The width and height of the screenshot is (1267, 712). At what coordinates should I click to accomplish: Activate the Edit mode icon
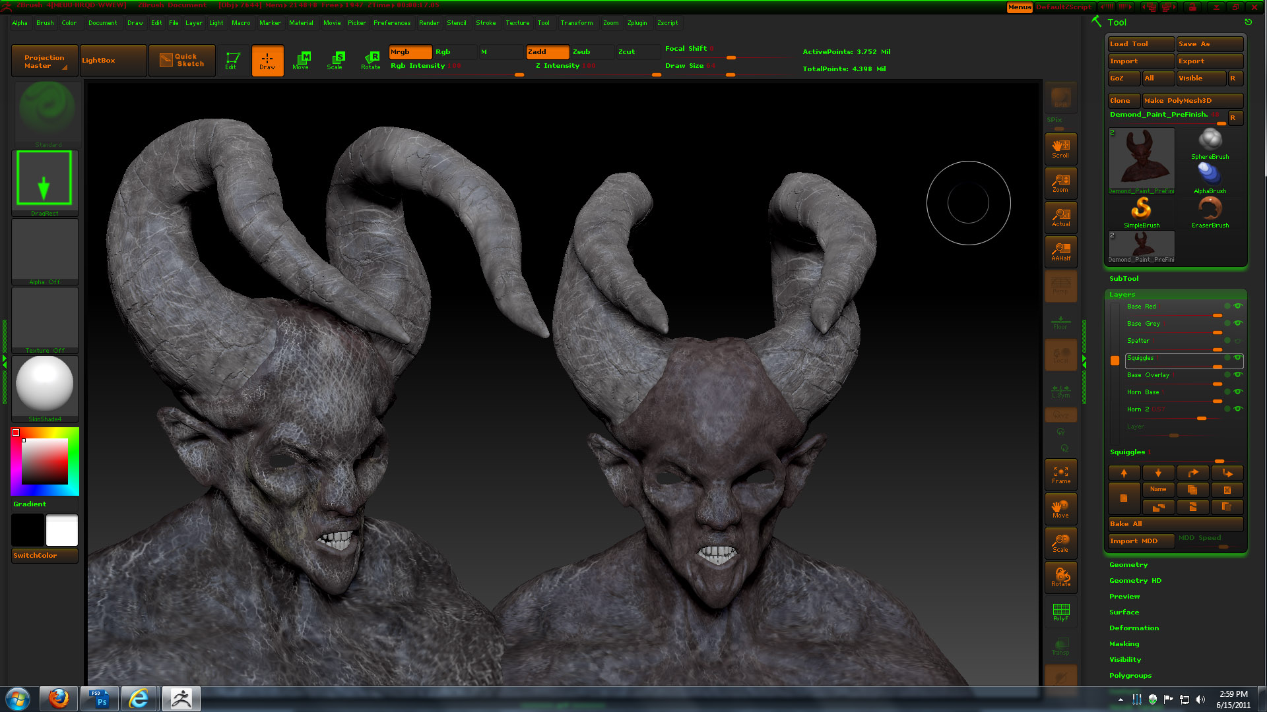(x=232, y=60)
